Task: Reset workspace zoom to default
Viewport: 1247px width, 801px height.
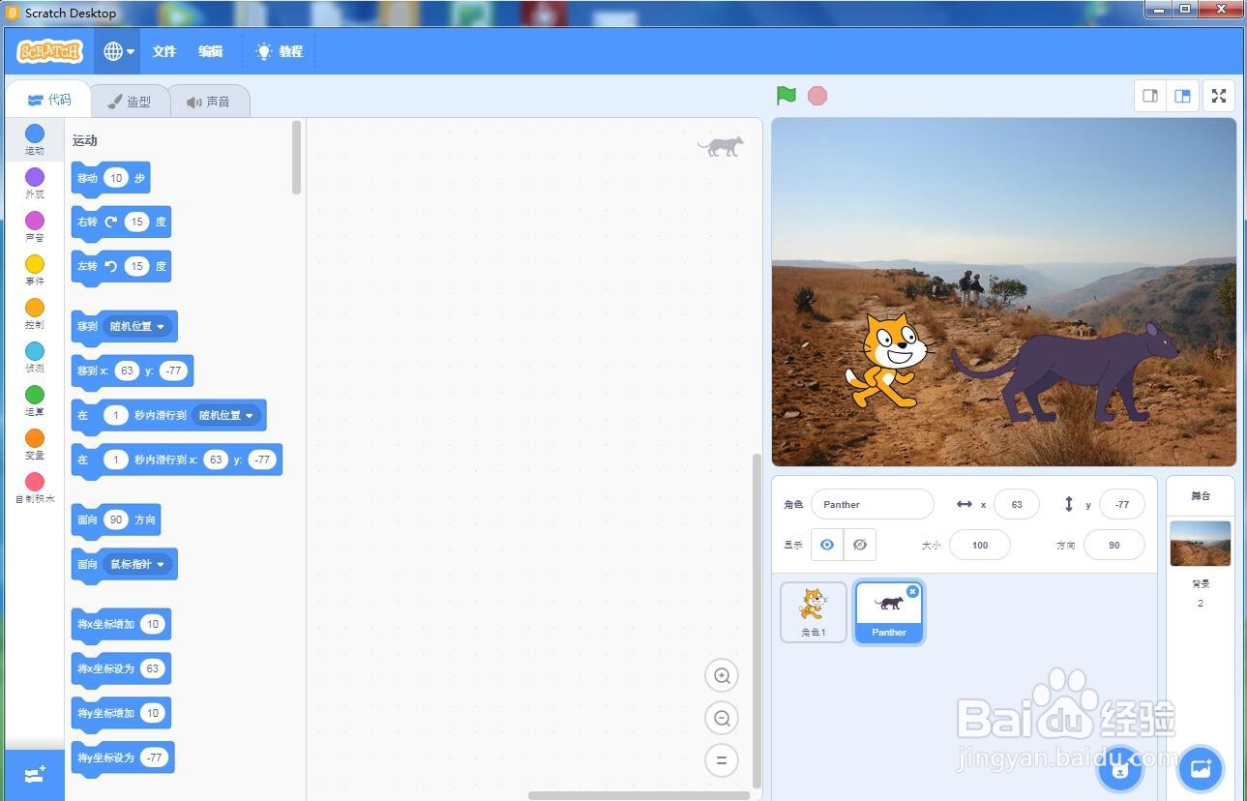Action: click(x=722, y=760)
